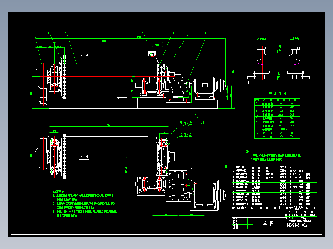
Task: Click the 有效容积 row in the parameter table
Action: point(277,111)
